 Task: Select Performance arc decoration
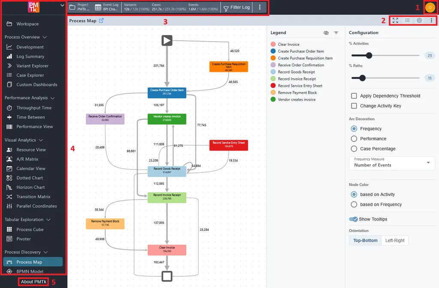(x=354, y=139)
